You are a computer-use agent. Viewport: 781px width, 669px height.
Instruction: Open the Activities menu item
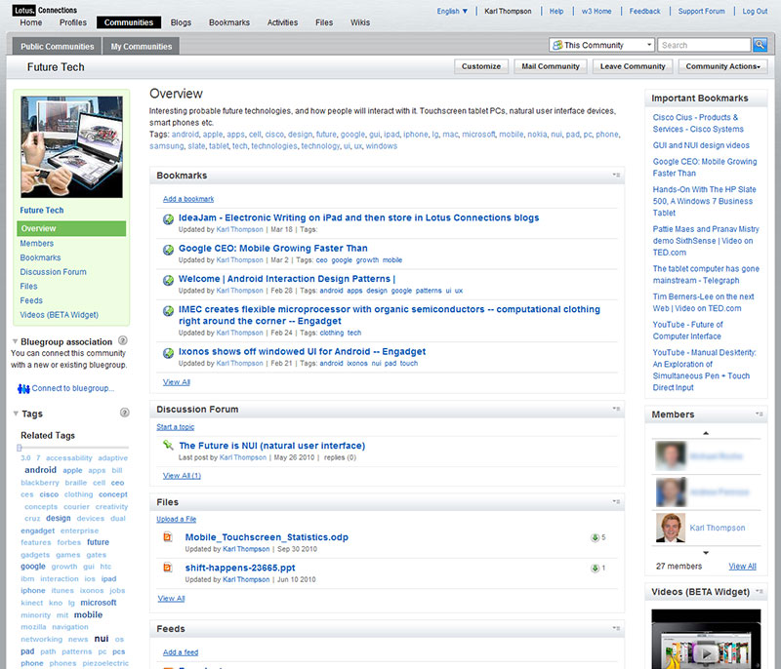click(x=282, y=22)
